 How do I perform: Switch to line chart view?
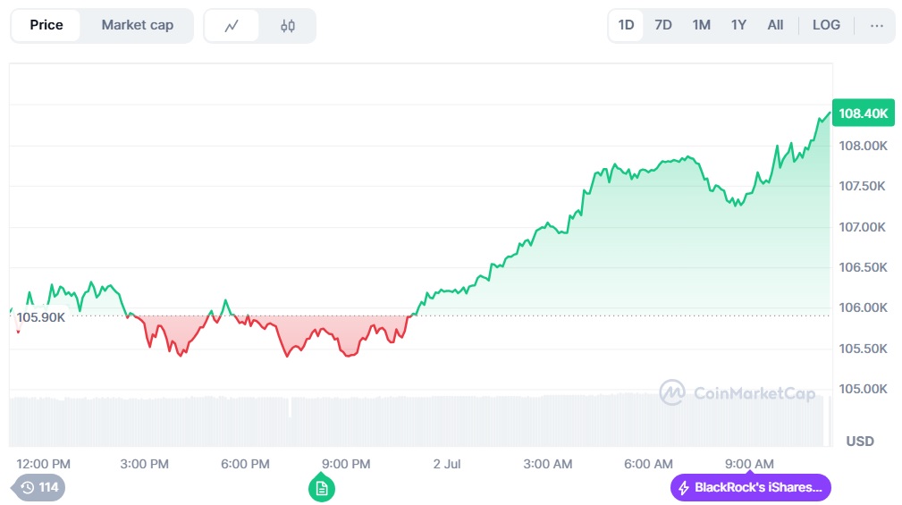232,26
